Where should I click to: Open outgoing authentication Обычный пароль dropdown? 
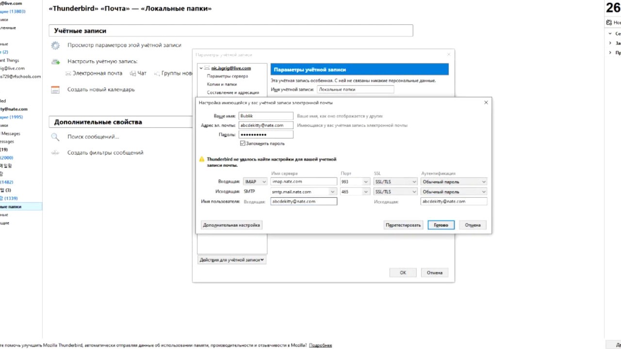pyautogui.click(x=454, y=192)
